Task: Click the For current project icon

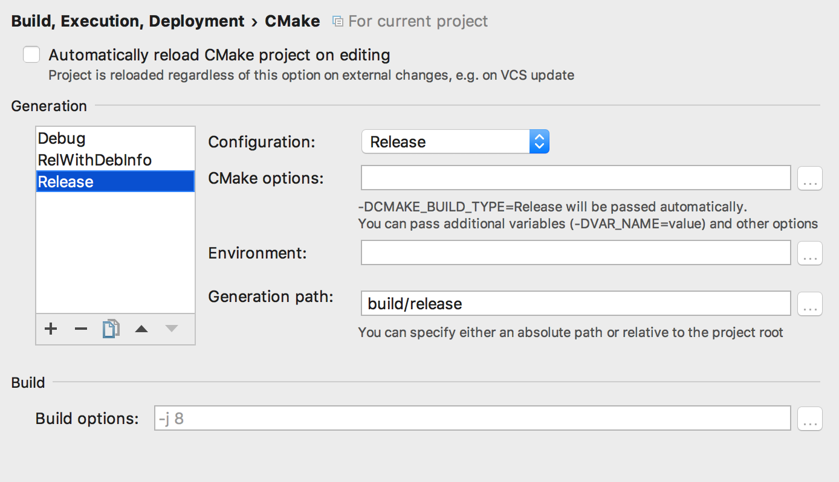Action: [338, 22]
